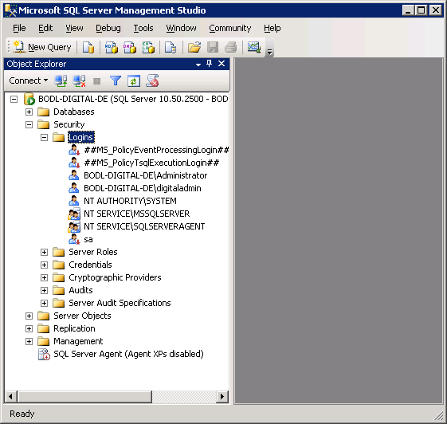The width and height of the screenshot is (447, 424).
Task: Open the Tools menu
Action: (x=143, y=28)
